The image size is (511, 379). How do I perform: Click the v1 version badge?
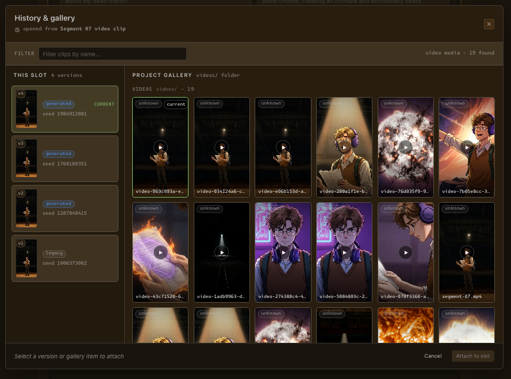[x=21, y=243]
